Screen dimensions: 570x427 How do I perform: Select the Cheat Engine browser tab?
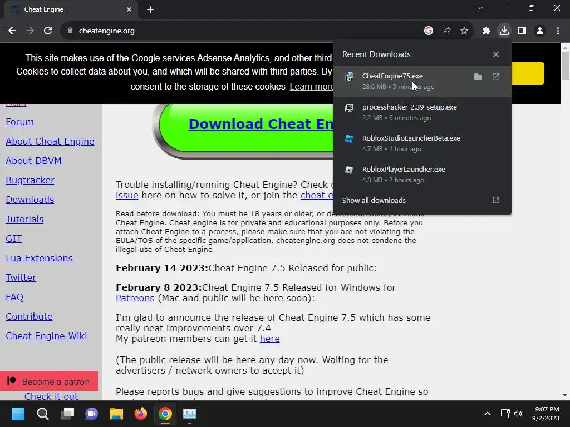[71, 9]
